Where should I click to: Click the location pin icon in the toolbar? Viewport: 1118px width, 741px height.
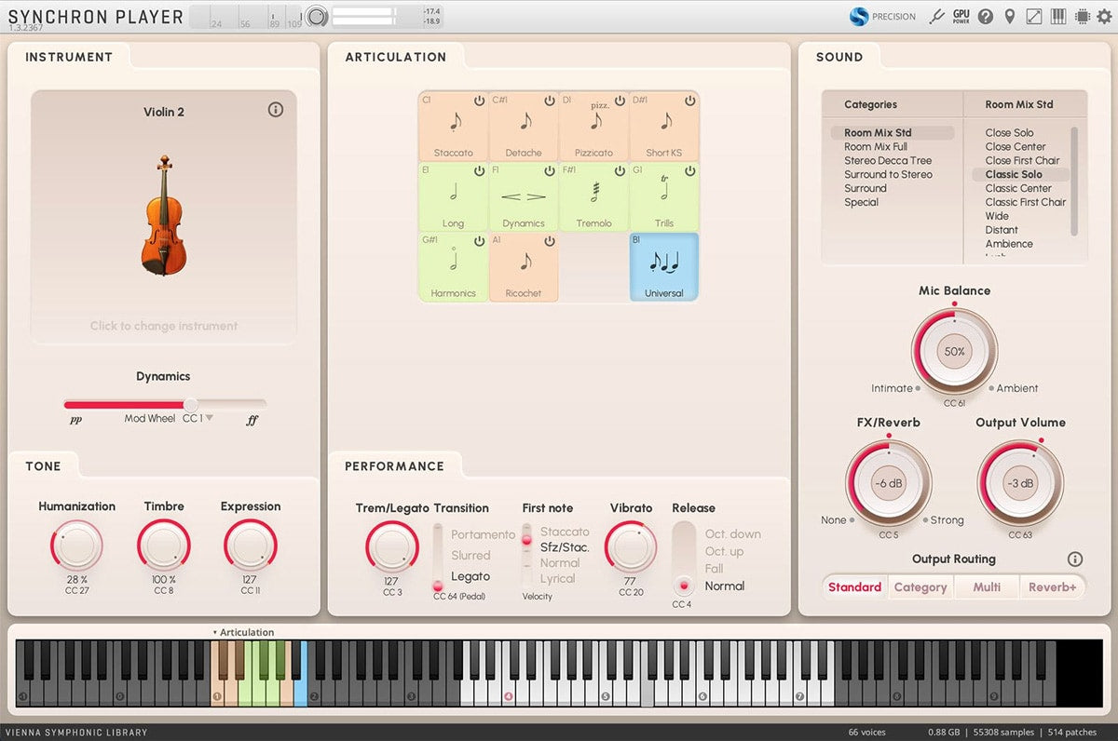[x=1009, y=16]
